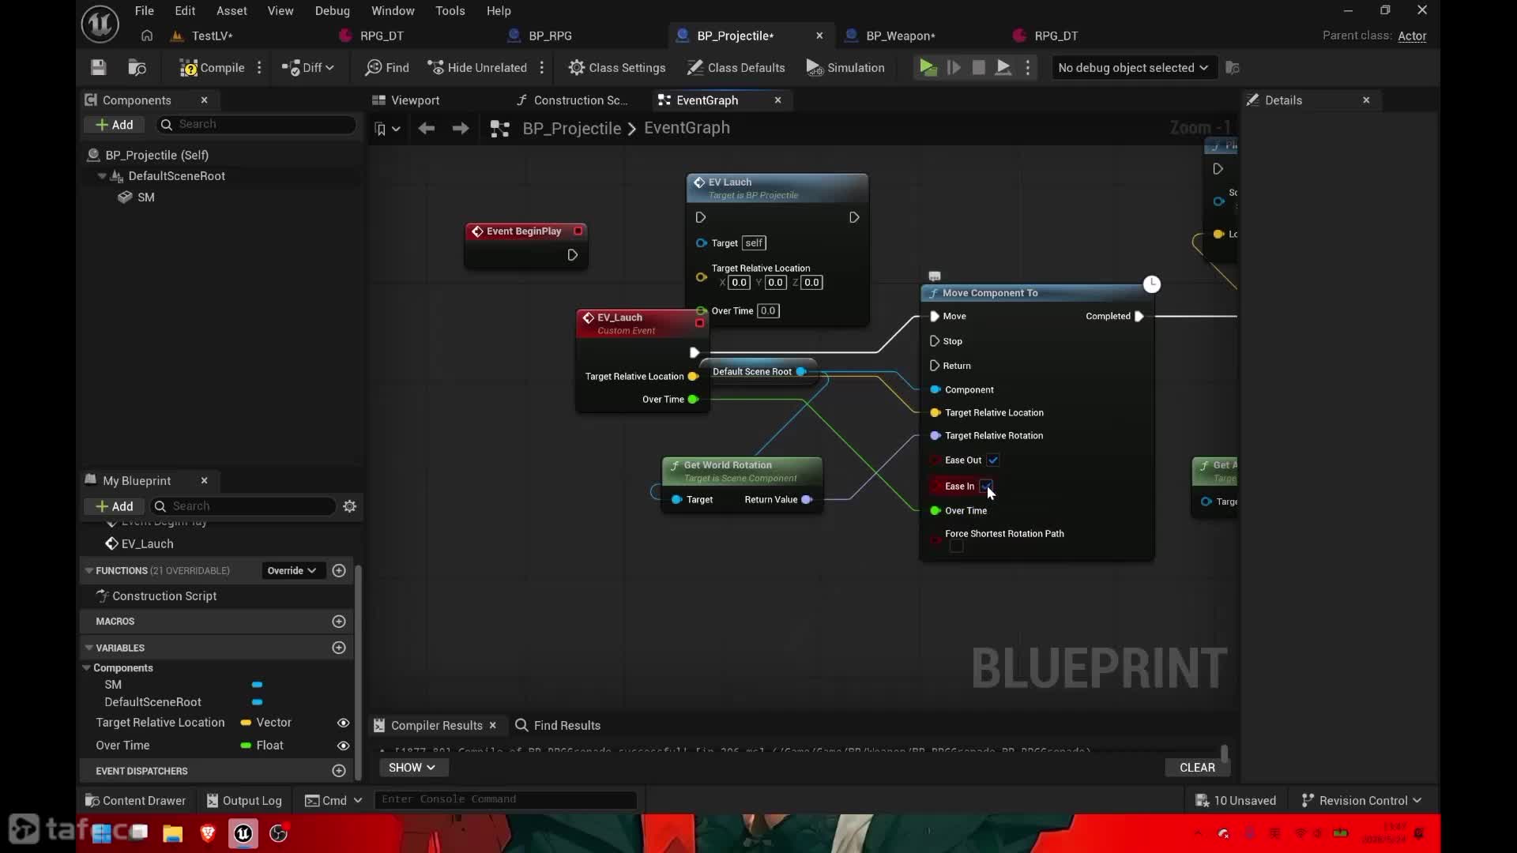Add a new macro with the plus icon

[x=339, y=622]
